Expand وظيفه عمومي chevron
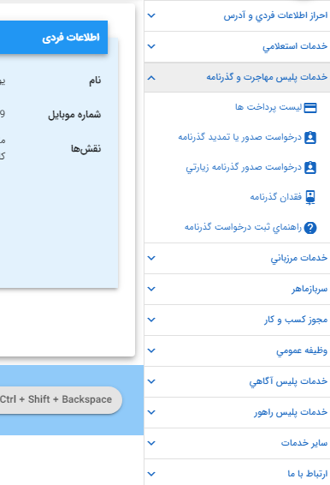This screenshot has width=330, height=485. click(151, 350)
